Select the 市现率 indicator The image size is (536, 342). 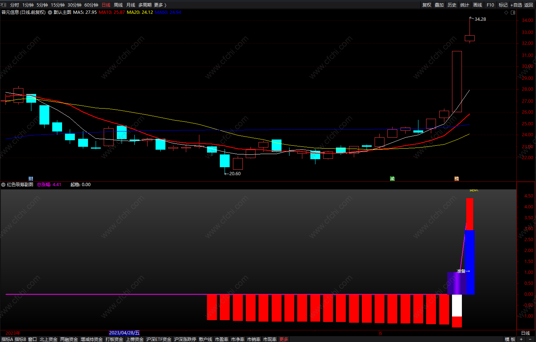point(270,339)
